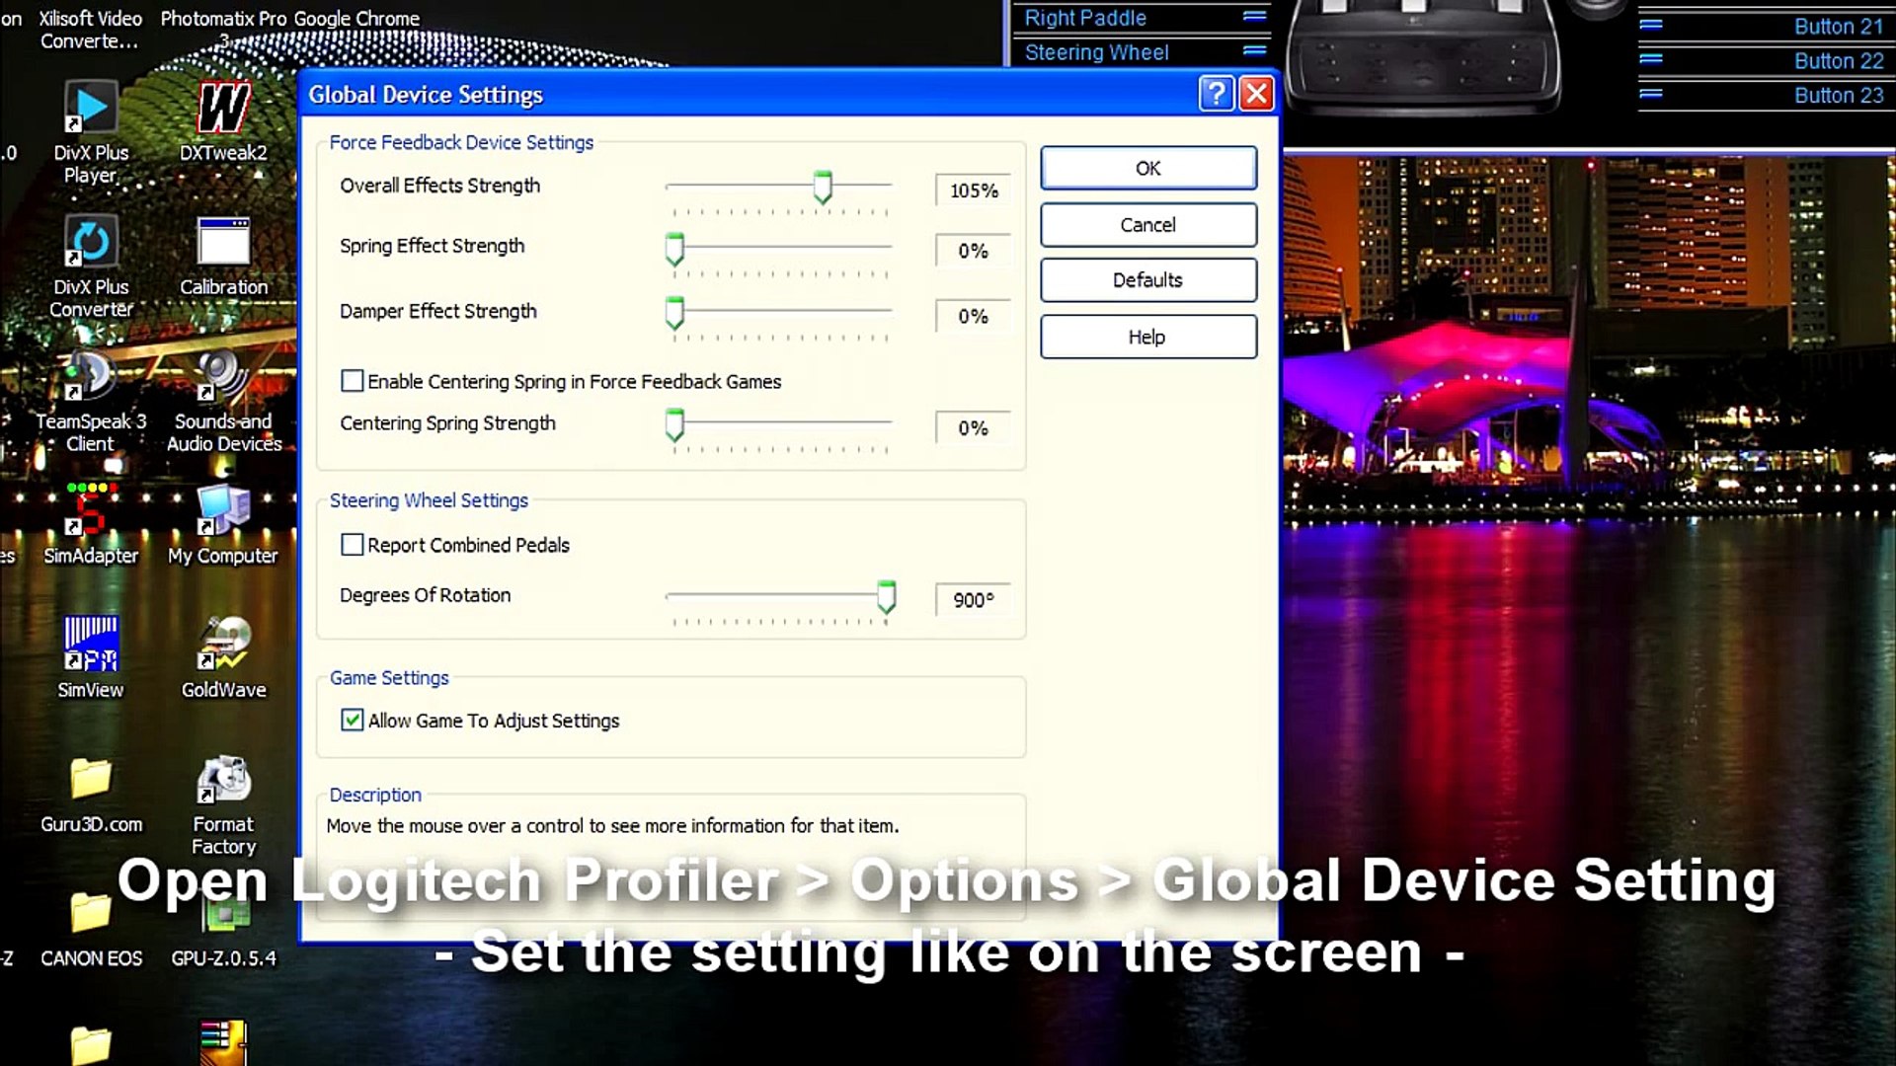
Task: Click the Defaults button
Action: click(x=1147, y=280)
